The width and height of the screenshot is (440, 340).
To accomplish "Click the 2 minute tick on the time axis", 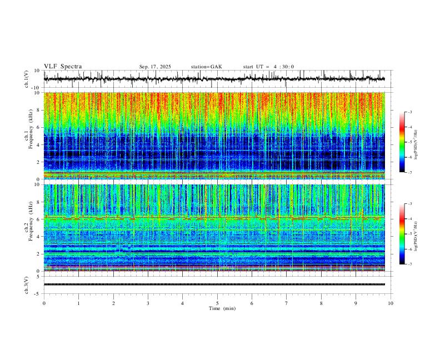I will tap(113, 303).
